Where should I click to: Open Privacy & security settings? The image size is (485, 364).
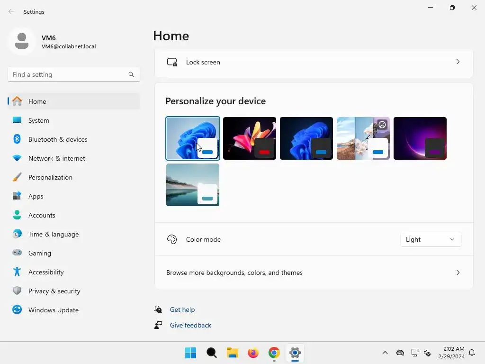[74, 291]
